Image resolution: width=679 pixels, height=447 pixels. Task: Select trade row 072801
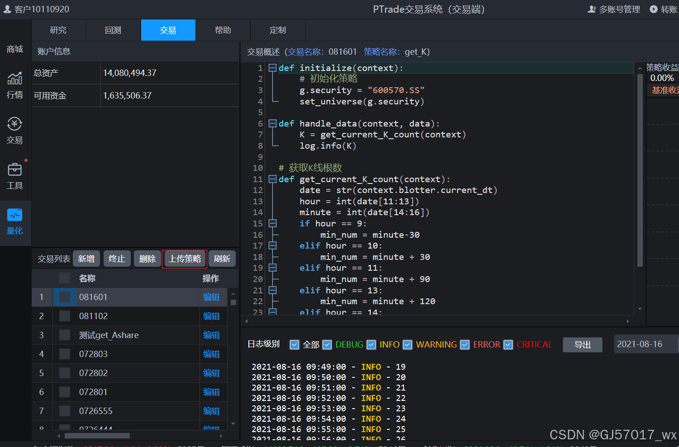click(x=129, y=392)
